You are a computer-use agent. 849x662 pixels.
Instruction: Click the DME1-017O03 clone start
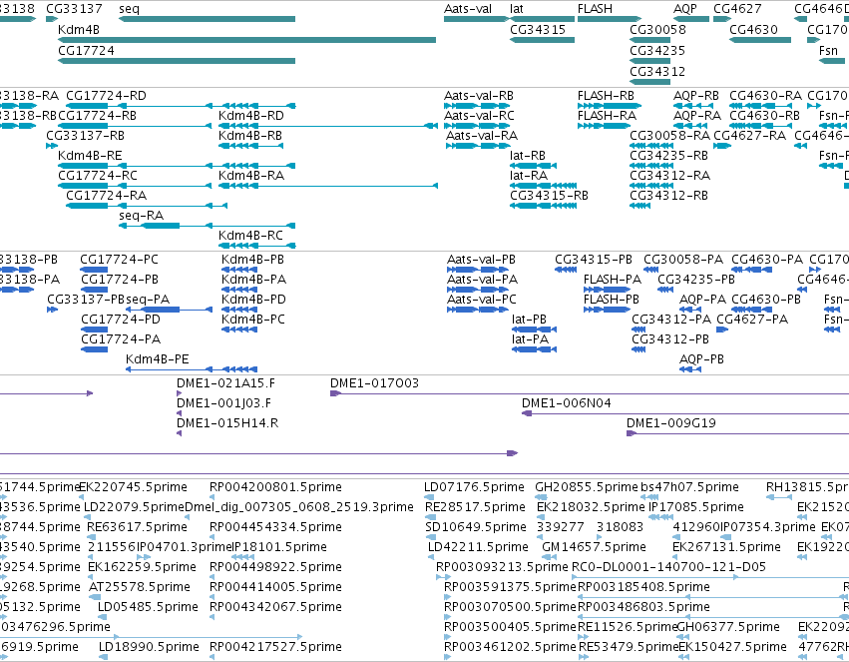pyautogui.click(x=335, y=393)
